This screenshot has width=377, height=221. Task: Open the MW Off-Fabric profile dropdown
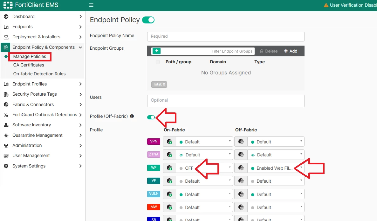276,207
